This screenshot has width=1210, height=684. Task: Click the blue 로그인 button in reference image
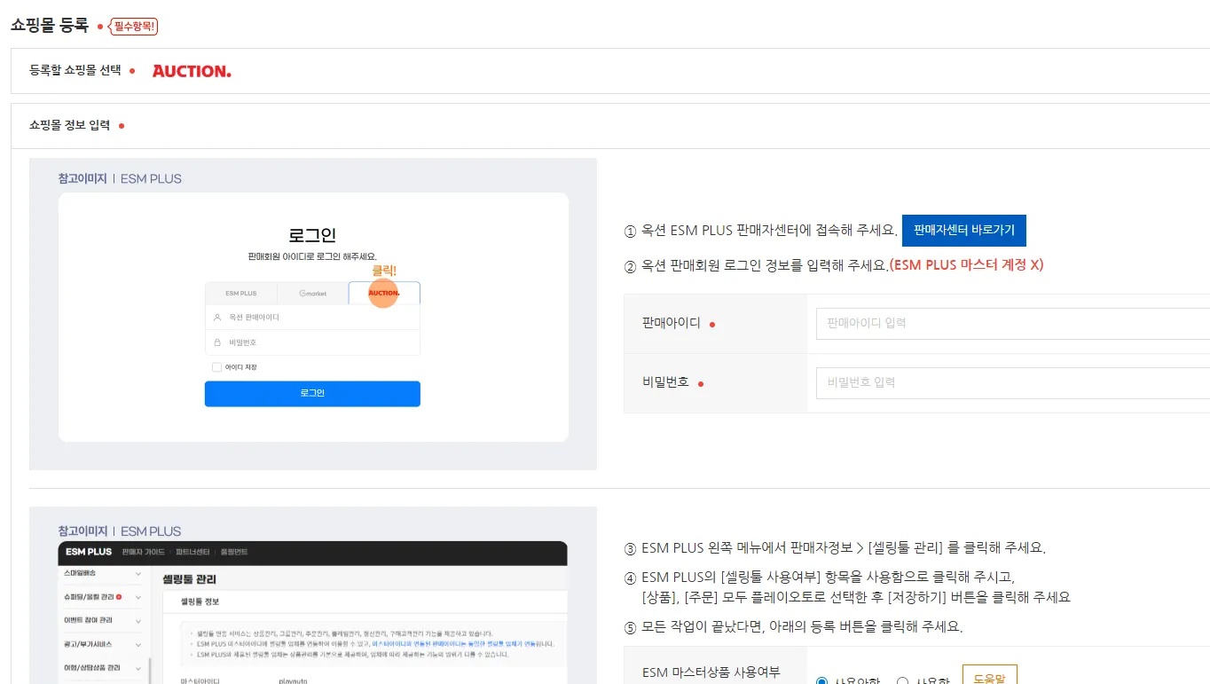pos(312,393)
